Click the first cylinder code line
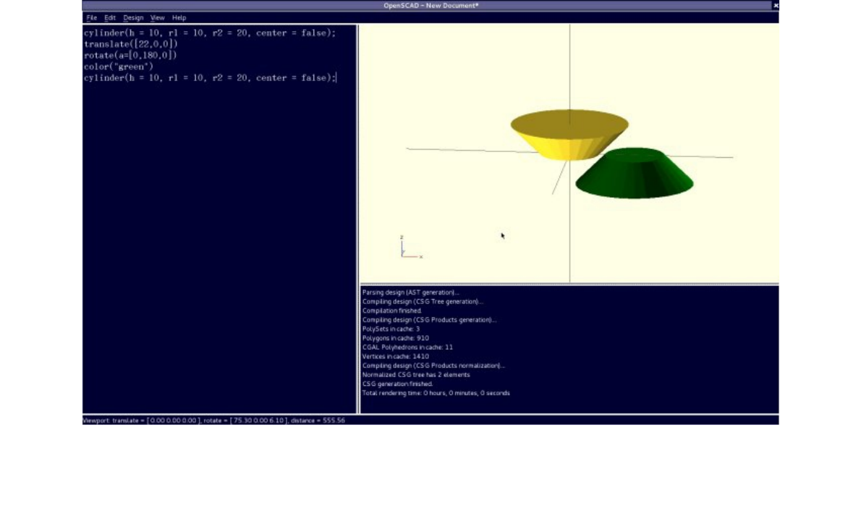Viewport: 861px width, 530px height. coord(209,33)
